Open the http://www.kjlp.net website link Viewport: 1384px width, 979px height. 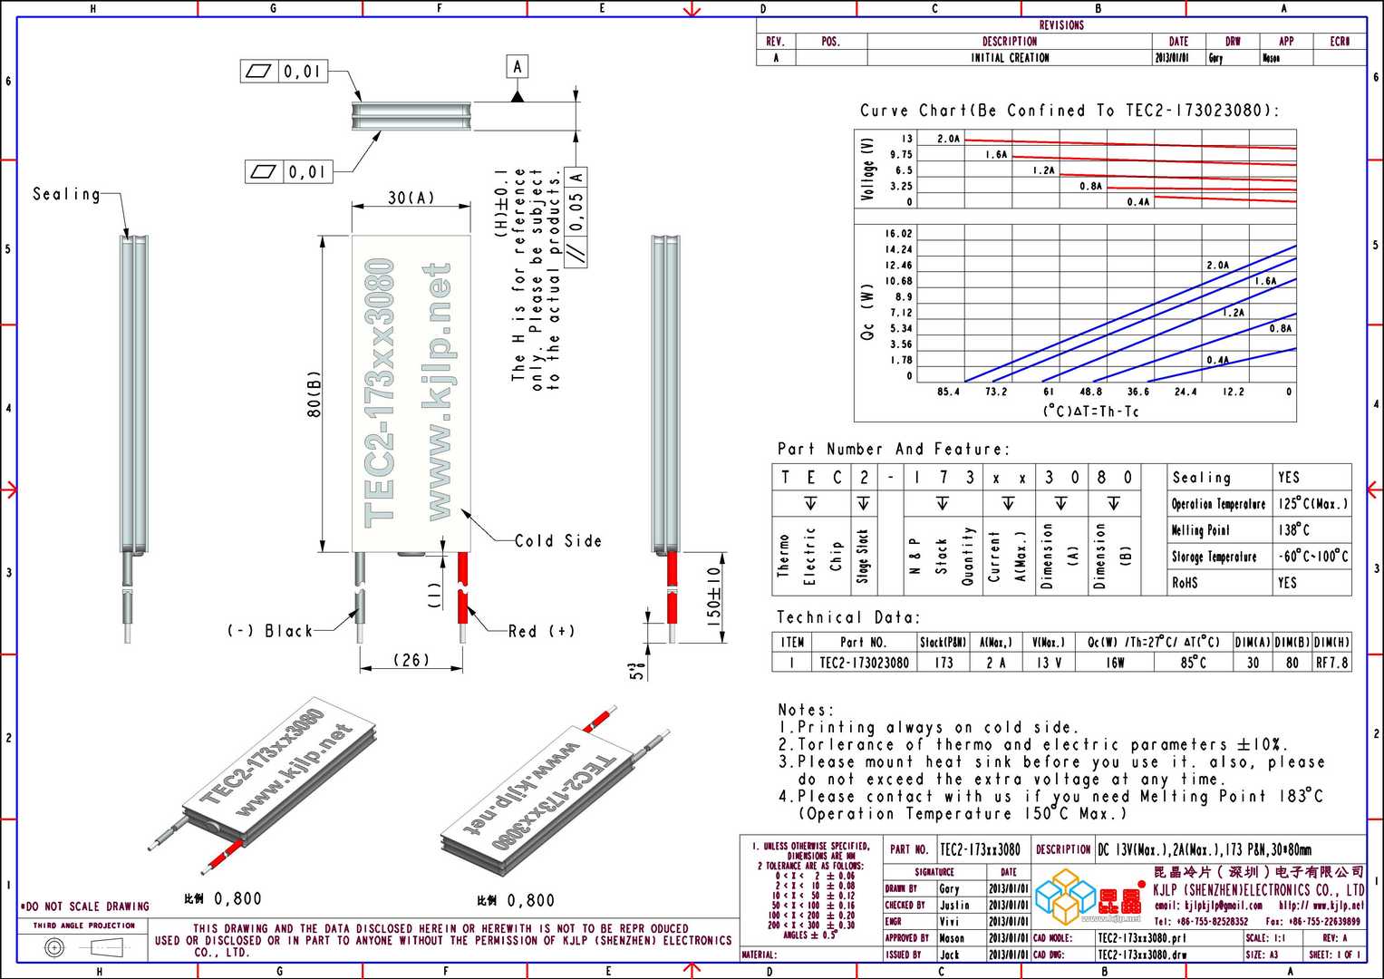pos(1321,906)
